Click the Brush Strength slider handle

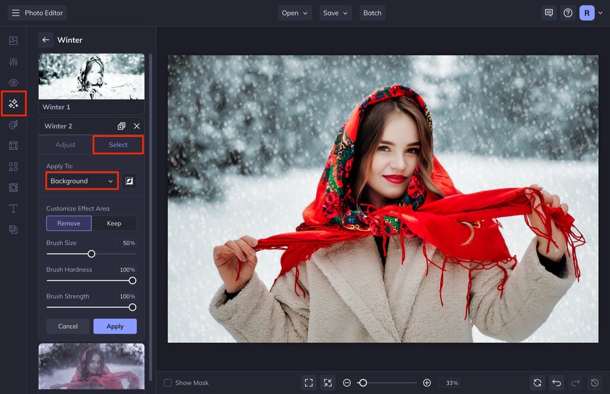click(132, 307)
